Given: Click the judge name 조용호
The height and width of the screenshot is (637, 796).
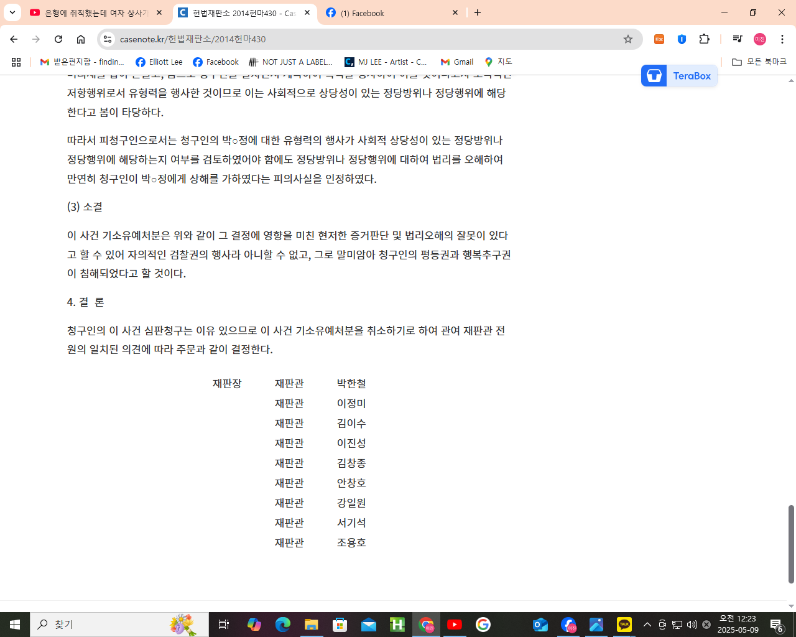Looking at the screenshot, I should point(351,543).
